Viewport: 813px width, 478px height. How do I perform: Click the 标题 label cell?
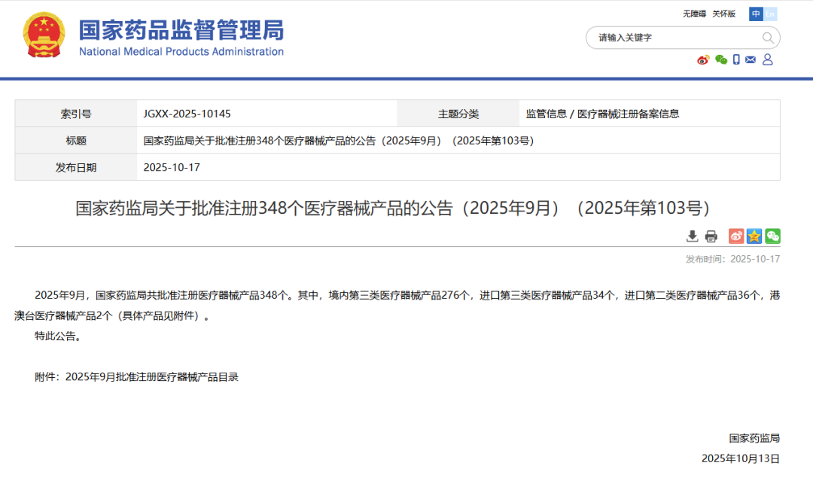tap(76, 141)
